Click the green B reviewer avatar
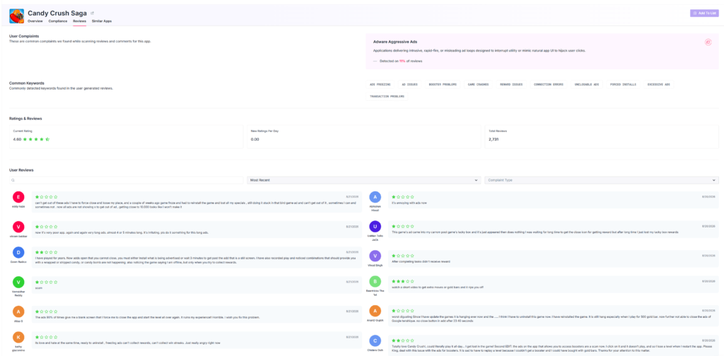 point(375,282)
